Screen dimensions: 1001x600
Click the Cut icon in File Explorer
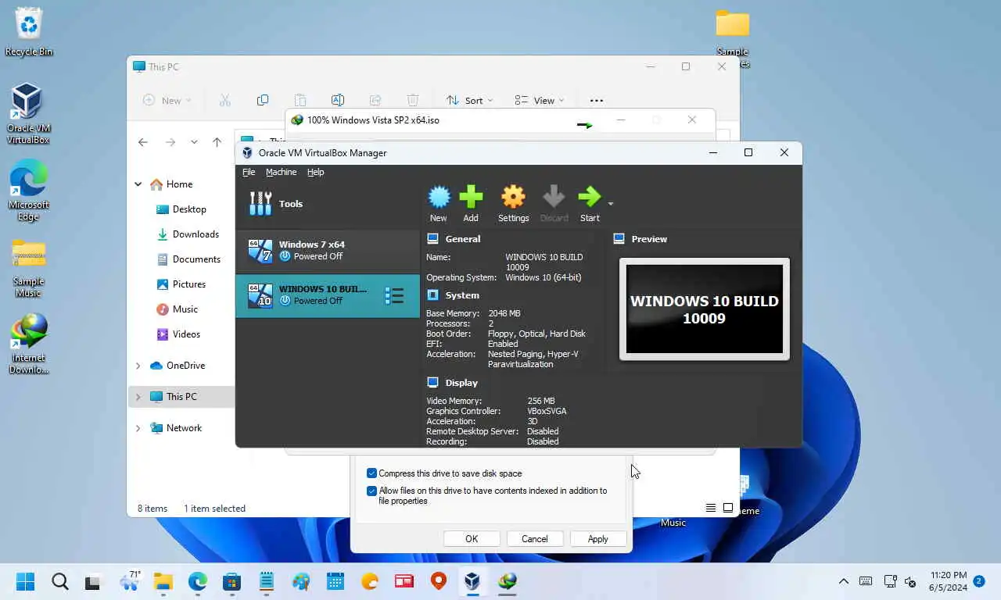click(x=225, y=100)
